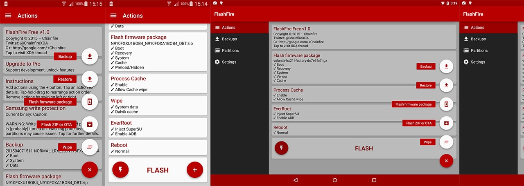Open Partitions in the 3:19 tablet sidebar
The height and width of the screenshot is (186, 524).
click(x=240, y=50)
